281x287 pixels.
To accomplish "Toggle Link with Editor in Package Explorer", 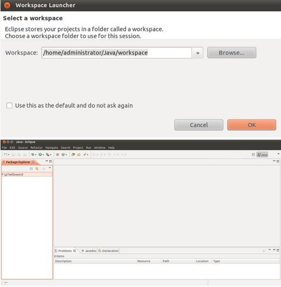I will pos(37,169).
